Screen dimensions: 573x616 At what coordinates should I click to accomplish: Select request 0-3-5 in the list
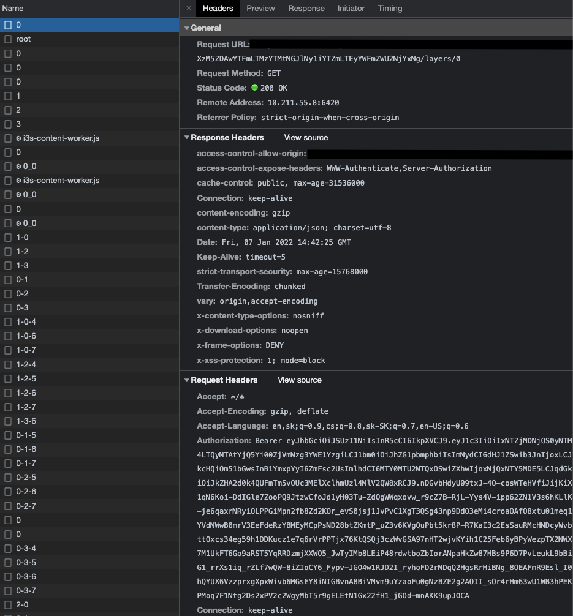point(89,563)
